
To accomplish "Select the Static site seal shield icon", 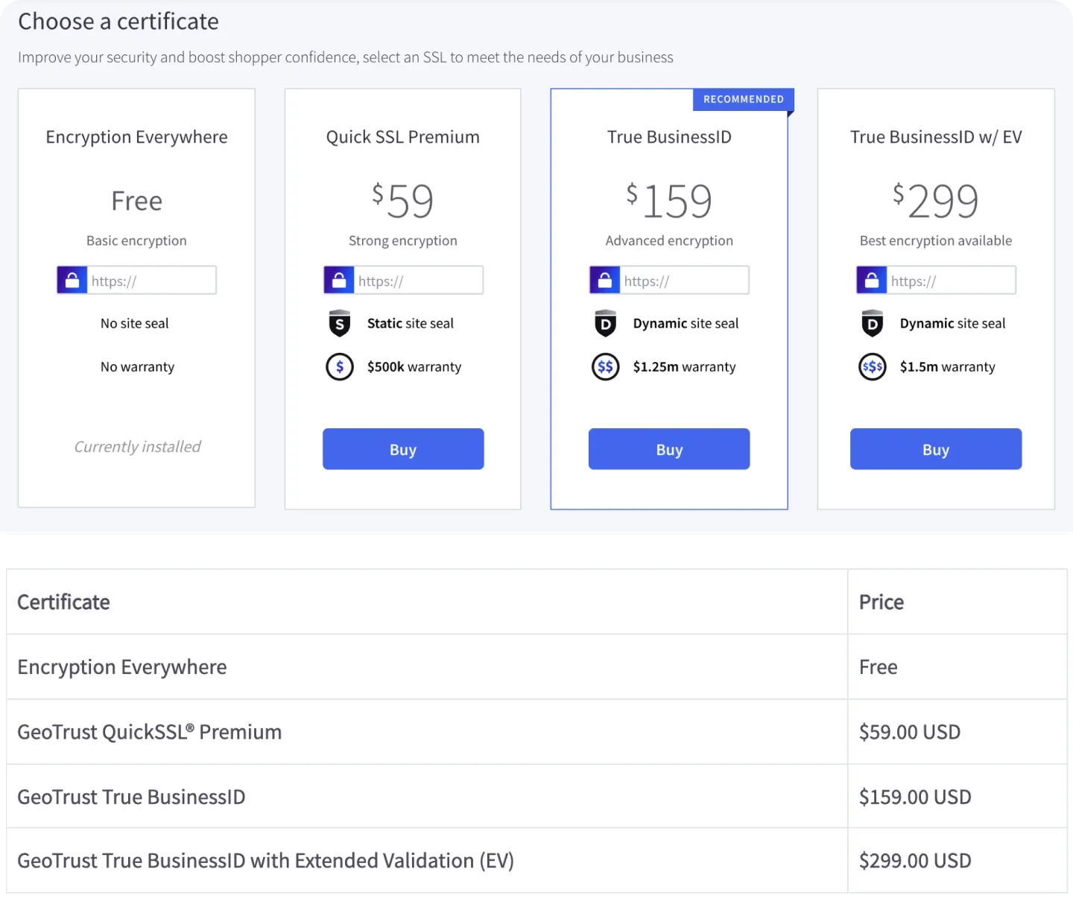I will [340, 323].
